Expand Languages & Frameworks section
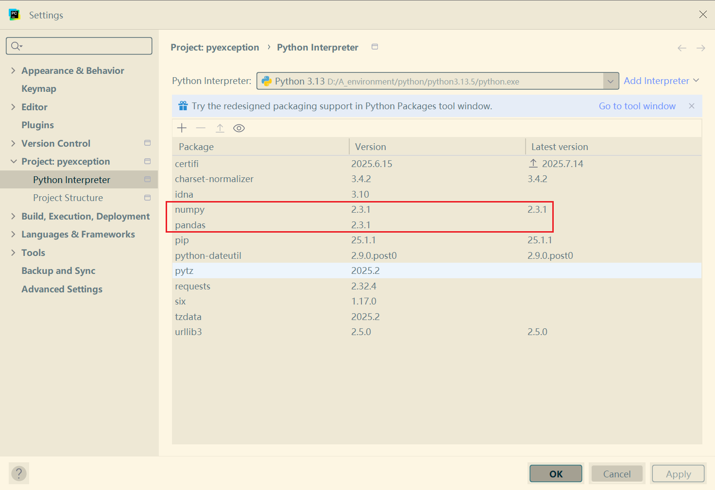This screenshot has height=490, width=715. click(13, 234)
